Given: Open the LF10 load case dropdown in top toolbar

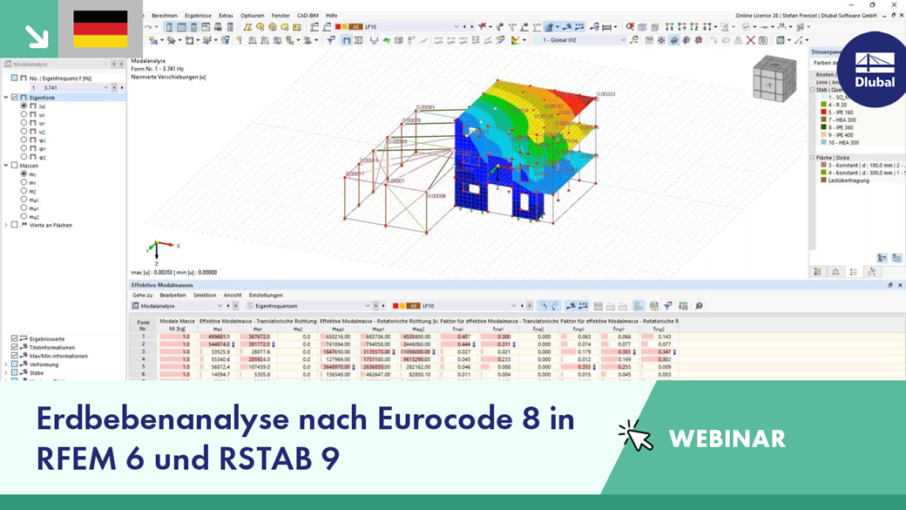Looking at the screenshot, I should (x=456, y=27).
